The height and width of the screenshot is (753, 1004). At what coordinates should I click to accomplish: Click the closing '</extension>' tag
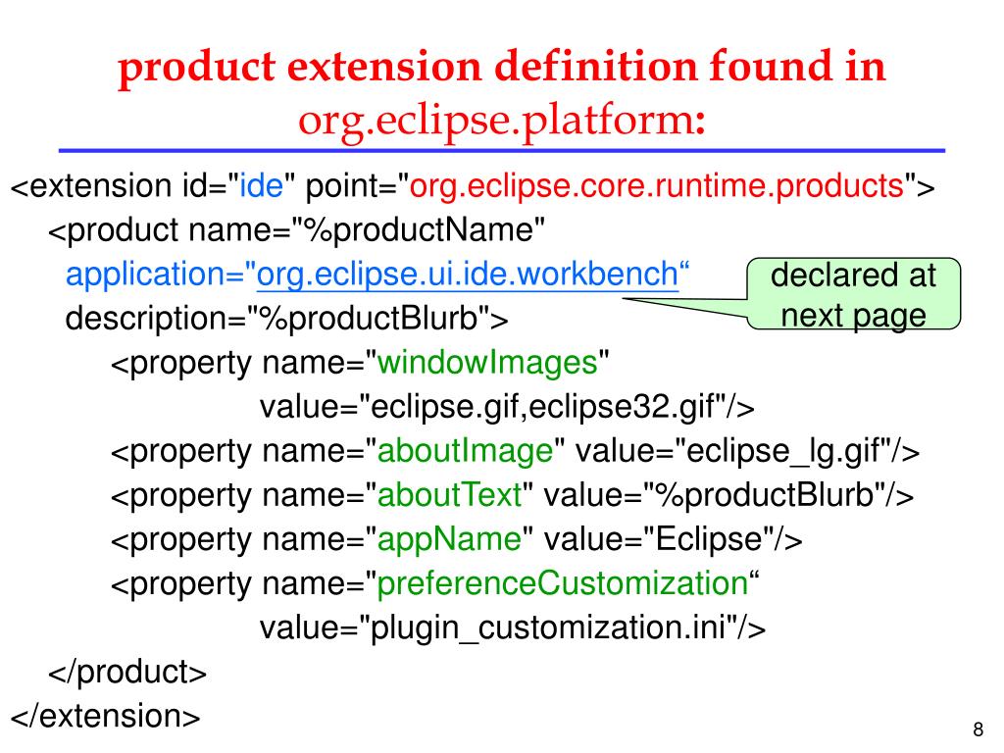pos(106,716)
